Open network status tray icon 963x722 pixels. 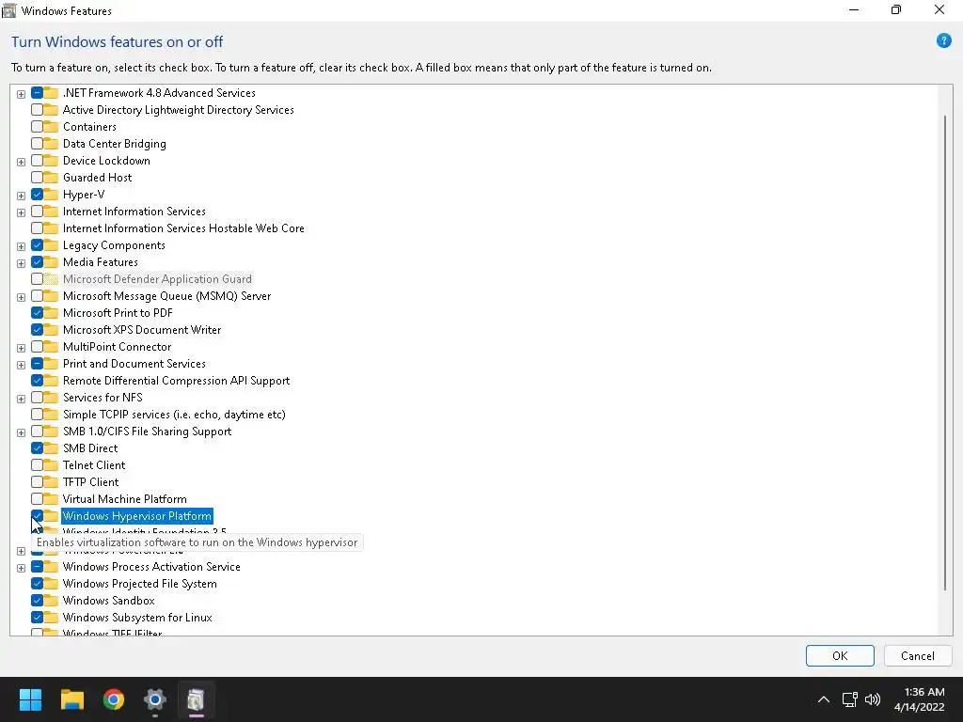click(x=849, y=699)
